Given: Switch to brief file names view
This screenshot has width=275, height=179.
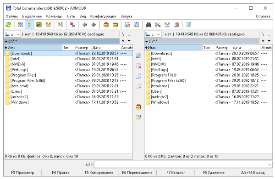Looking at the screenshot, I should click(20, 25).
